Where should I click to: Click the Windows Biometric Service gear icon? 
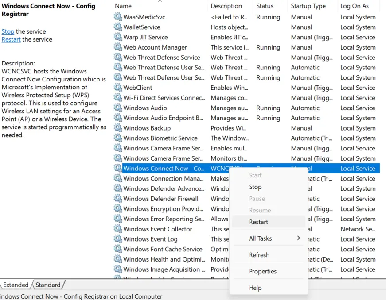(118, 138)
